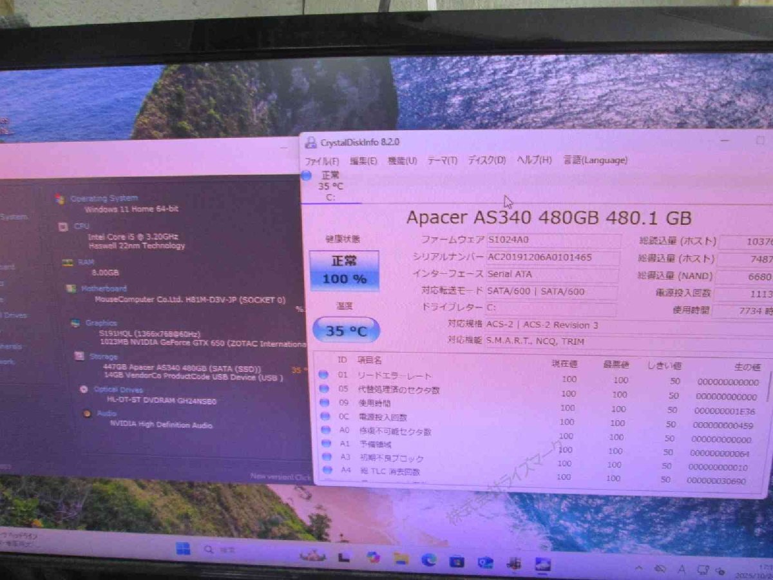Image resolution: width=773 pixels, height=580 pixels.
Task: Open the Graphics section link in Speccy
Action: coord(101,323)
